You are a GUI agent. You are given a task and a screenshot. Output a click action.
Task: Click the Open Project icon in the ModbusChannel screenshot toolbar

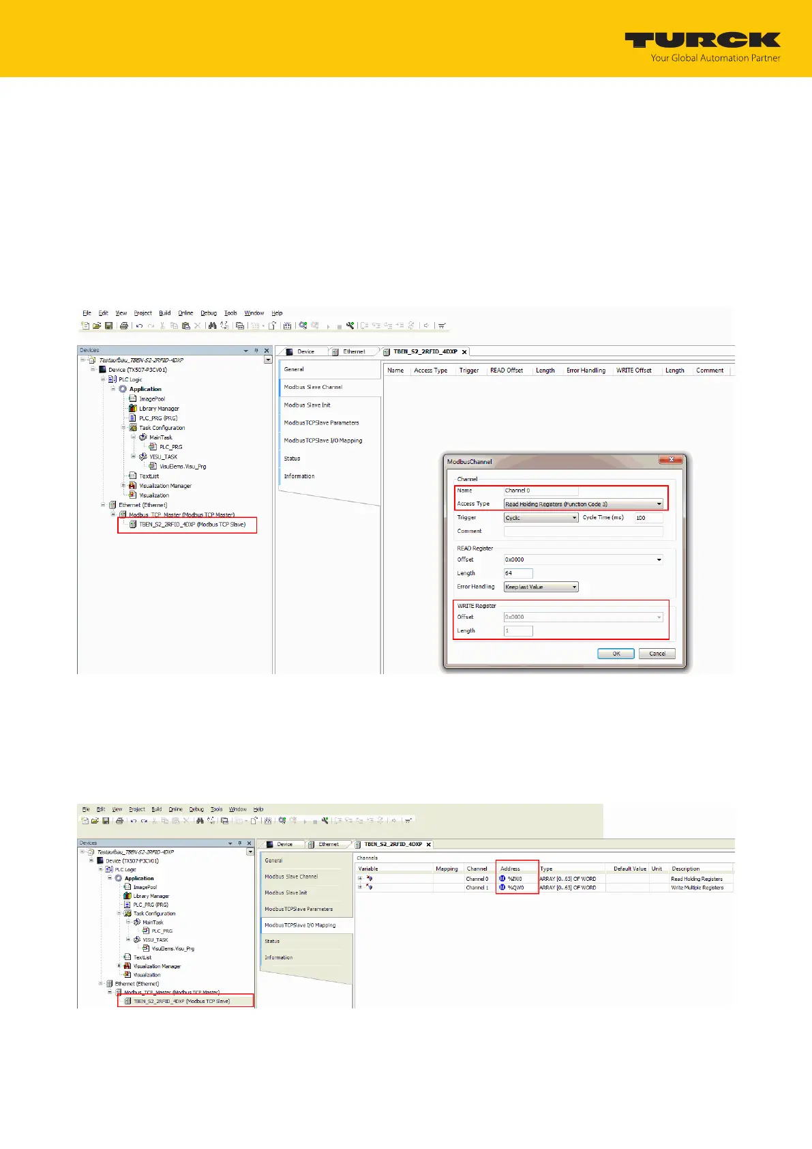tap(97, 326)
